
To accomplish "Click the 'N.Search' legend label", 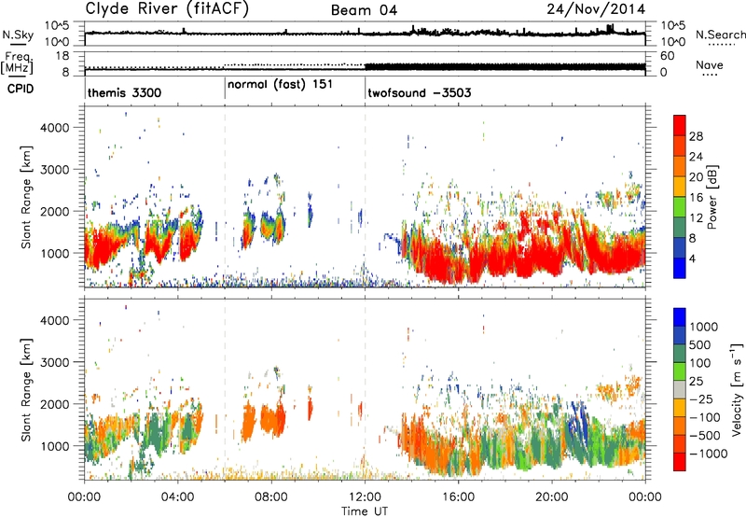I will (721, 35).
